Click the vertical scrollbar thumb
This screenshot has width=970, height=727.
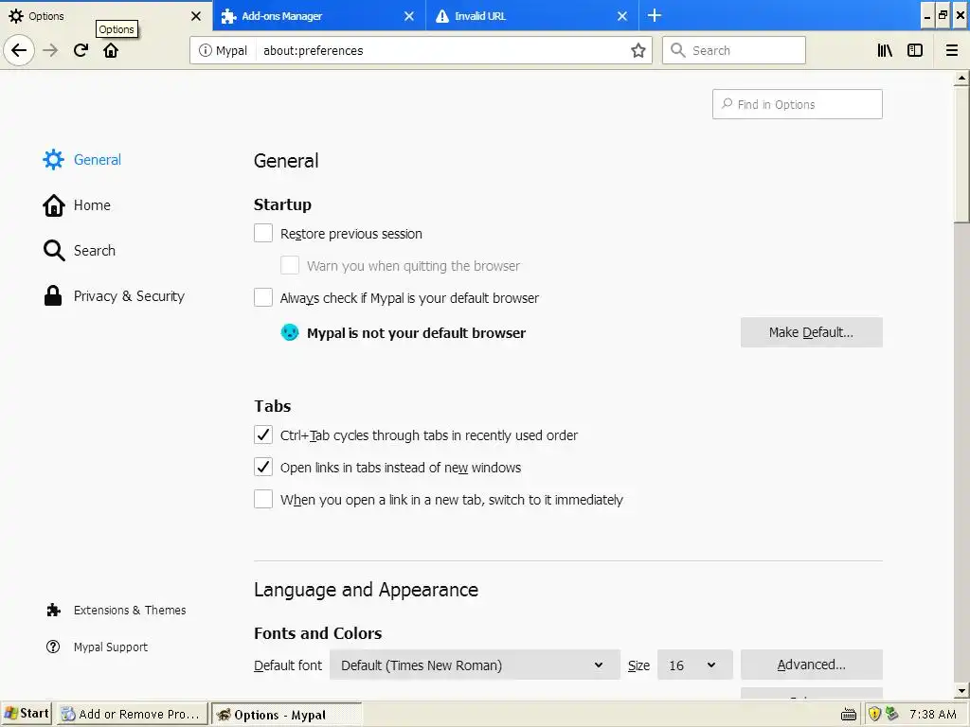pos(961,154)
